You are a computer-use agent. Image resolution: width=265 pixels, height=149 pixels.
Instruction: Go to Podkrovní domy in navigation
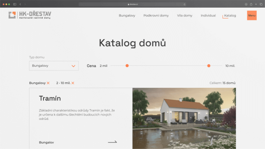tap(156, 16)
